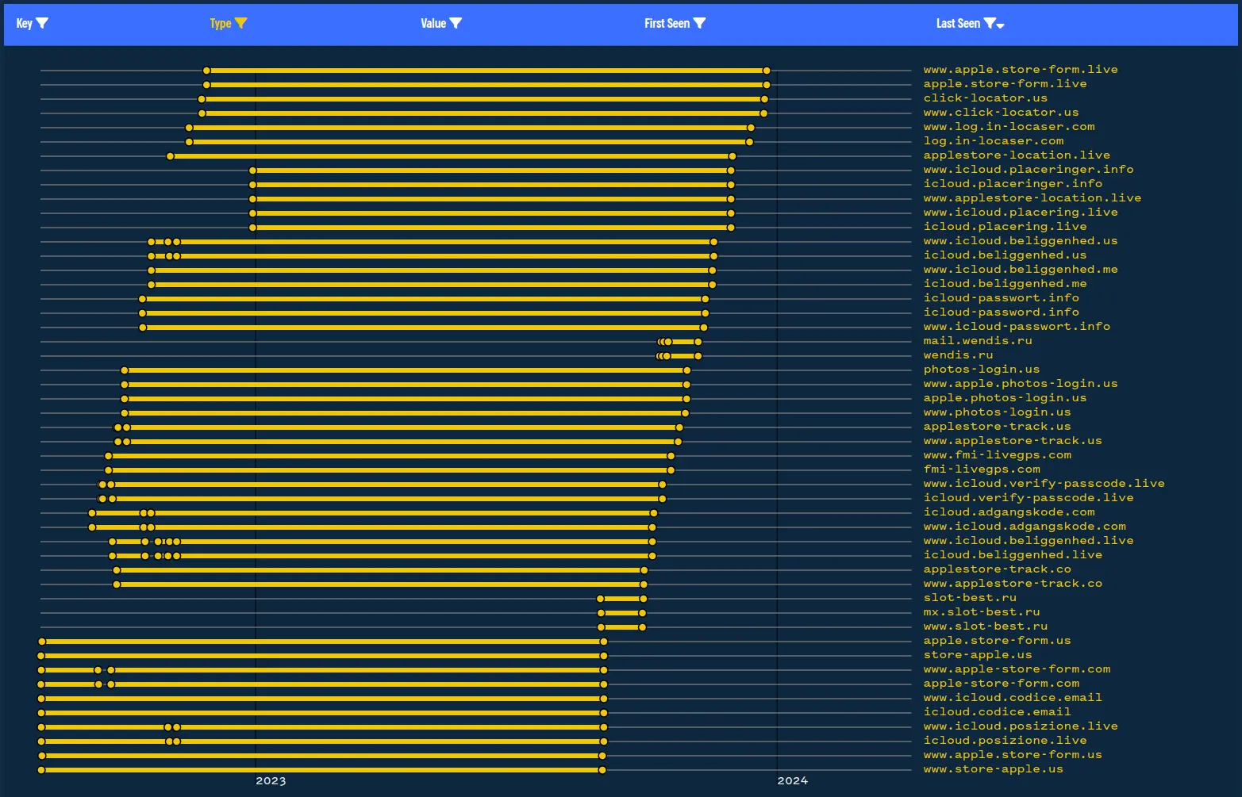Select the apple.store-form.us label
The height and width of the screenshot is (797, 1242).
[998, 641]
